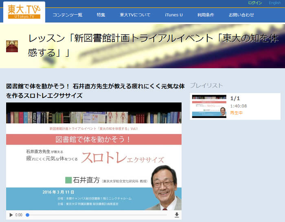Screen dimensions: 285x222
Task: Click the ログイン link
Action: [x=255, y=3]
